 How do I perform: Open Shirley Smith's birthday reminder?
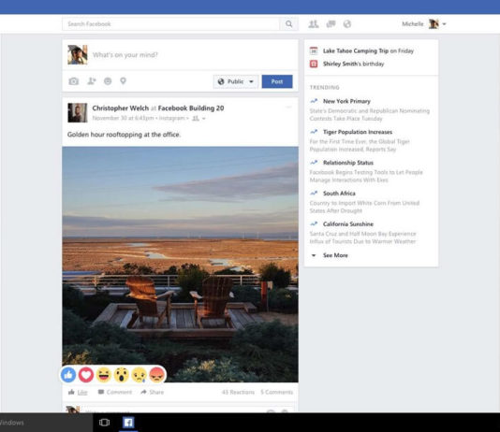353,64
